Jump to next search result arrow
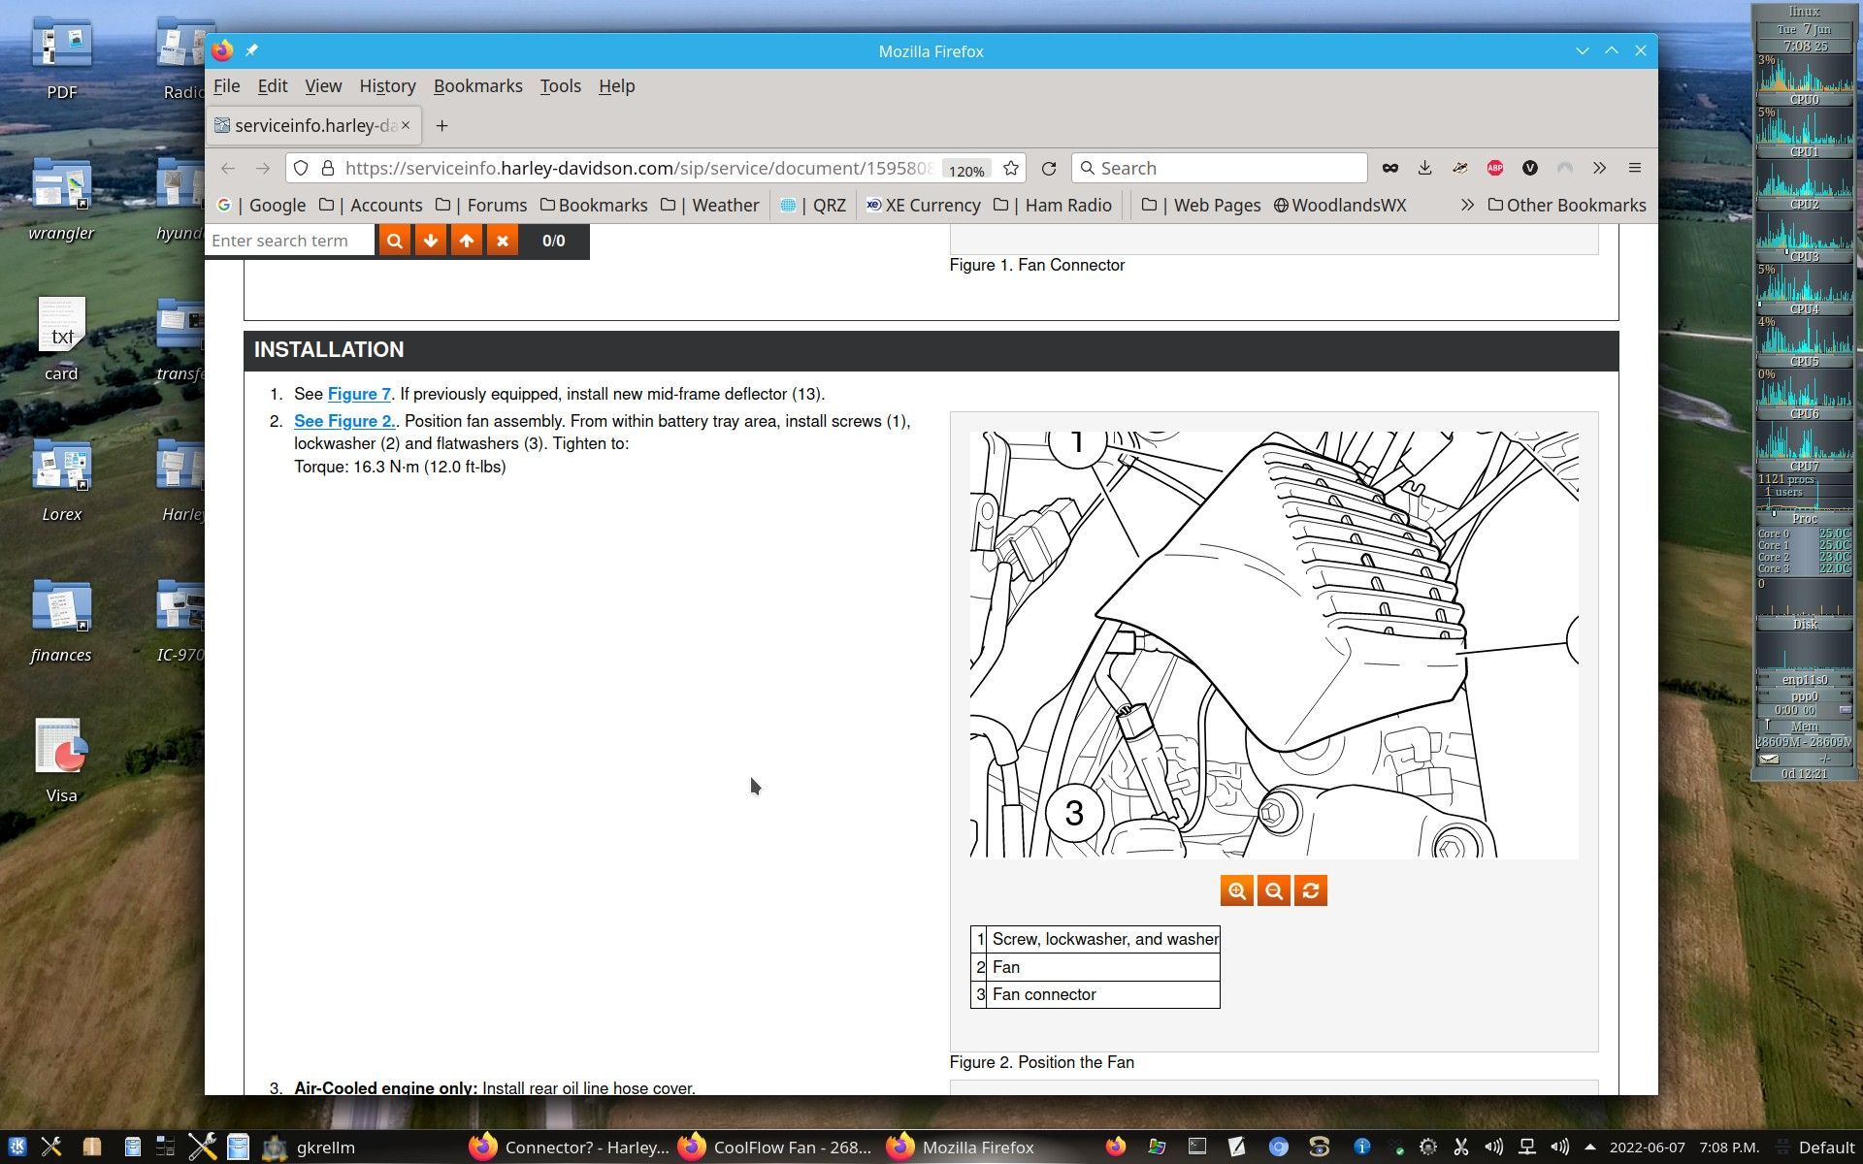1863x1164 pixels. point(430,241)
